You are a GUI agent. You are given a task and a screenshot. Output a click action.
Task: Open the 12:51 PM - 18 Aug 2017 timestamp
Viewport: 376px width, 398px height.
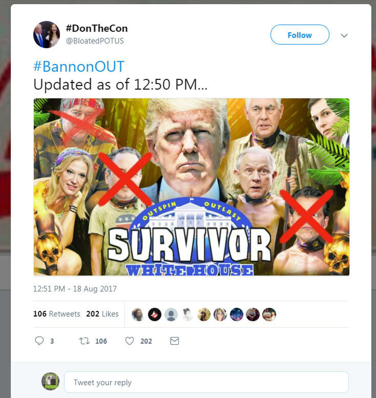tap(75, 289)
